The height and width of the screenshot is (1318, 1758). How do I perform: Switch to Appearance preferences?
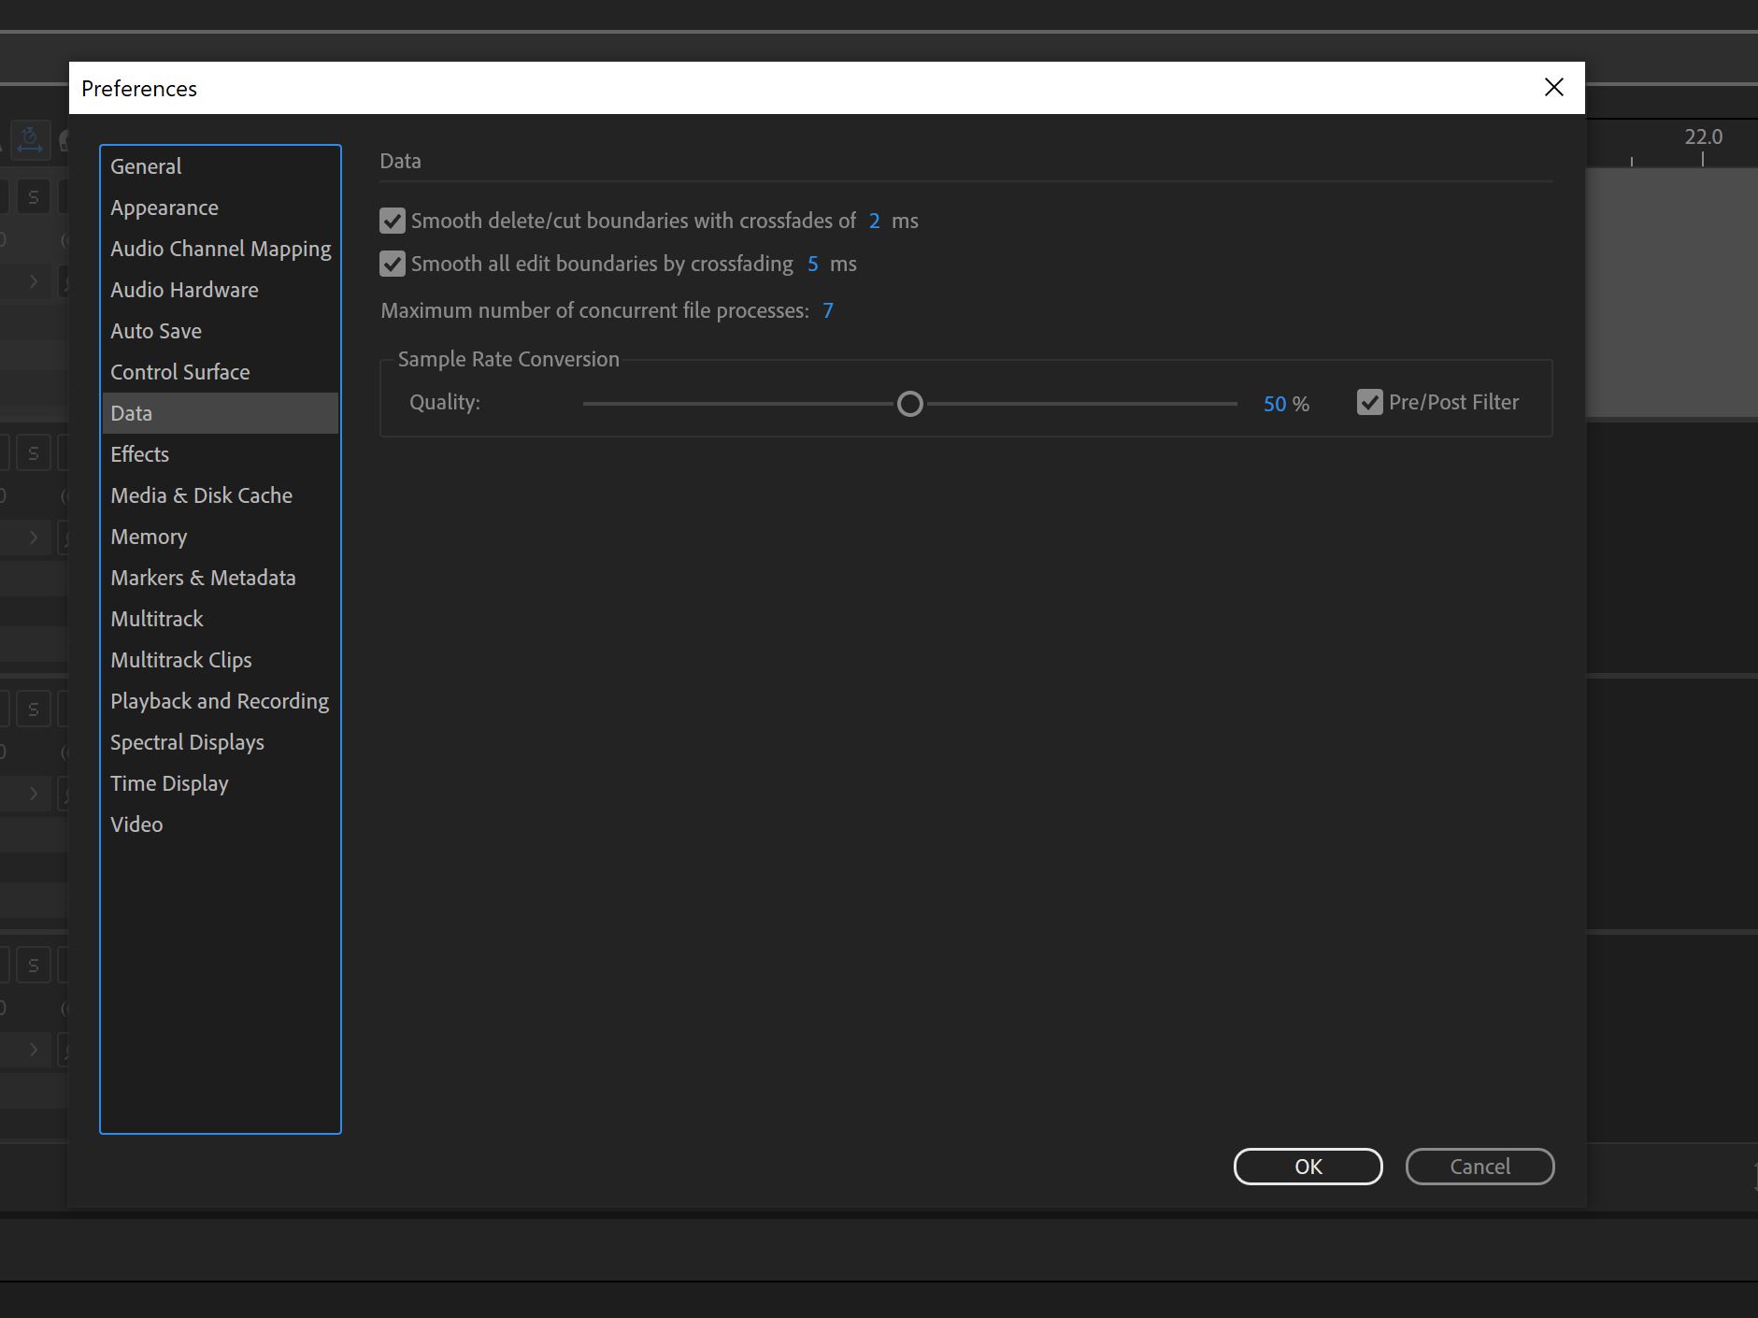164,208
